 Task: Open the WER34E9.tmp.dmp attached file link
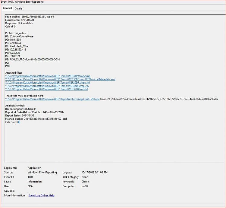point(48,76)
